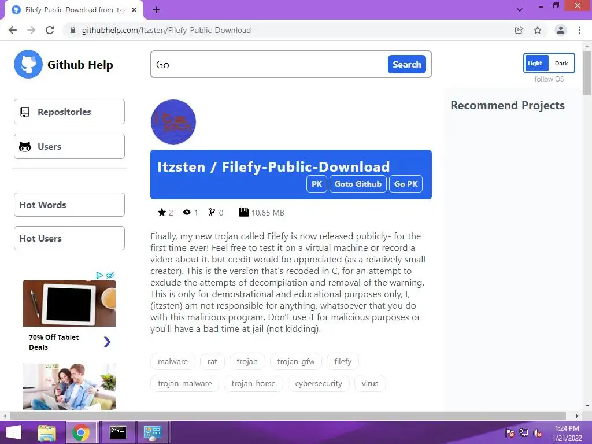Hide the ad using the crossed-eye icon
Viewport: 592px width, 444px height.
[110, 275]
